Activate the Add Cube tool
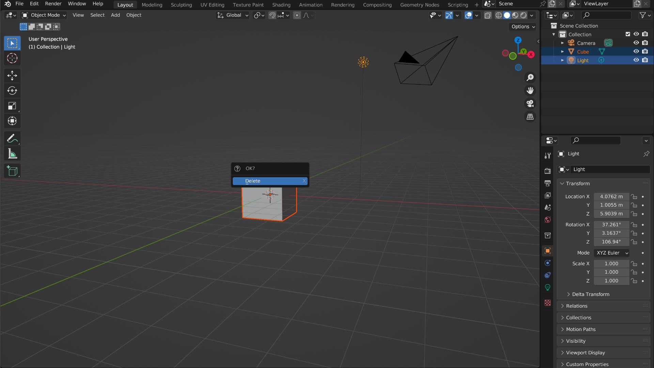Screen dimensions: 654x368 click(12, 171)
